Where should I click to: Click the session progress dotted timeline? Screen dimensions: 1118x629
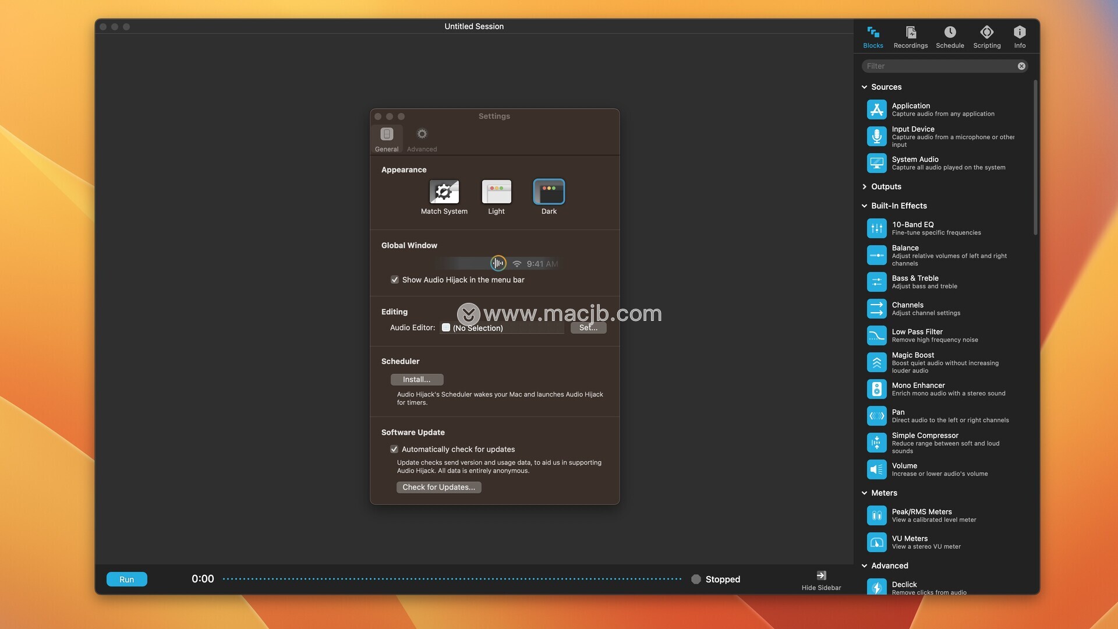[x=452, y=579]
